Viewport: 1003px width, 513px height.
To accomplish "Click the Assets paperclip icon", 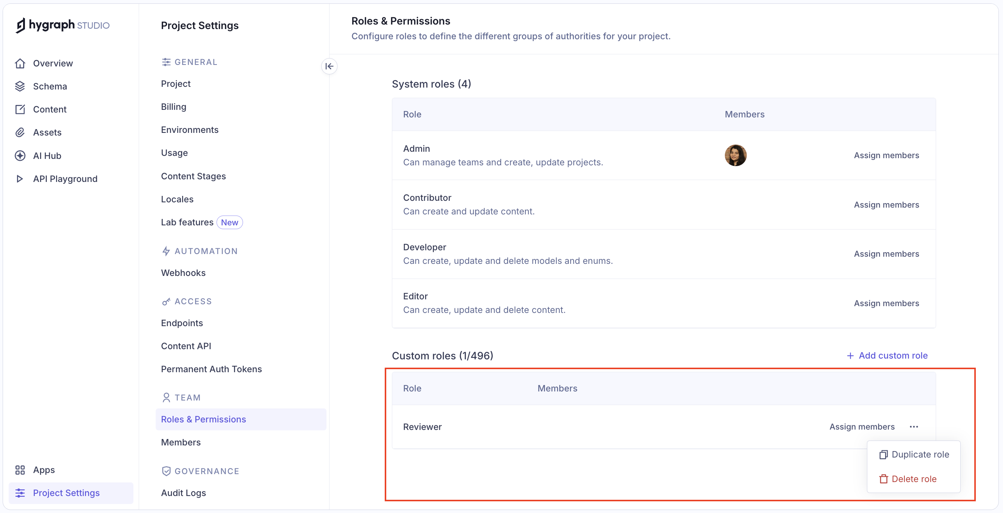I will click(20, 132).
